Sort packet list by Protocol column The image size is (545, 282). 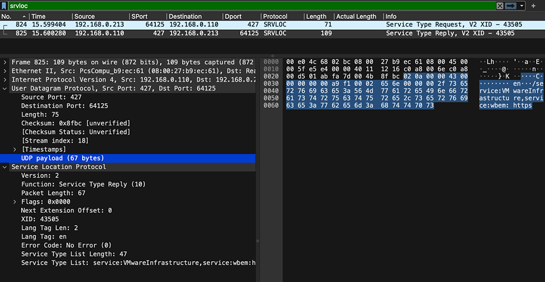282,16
